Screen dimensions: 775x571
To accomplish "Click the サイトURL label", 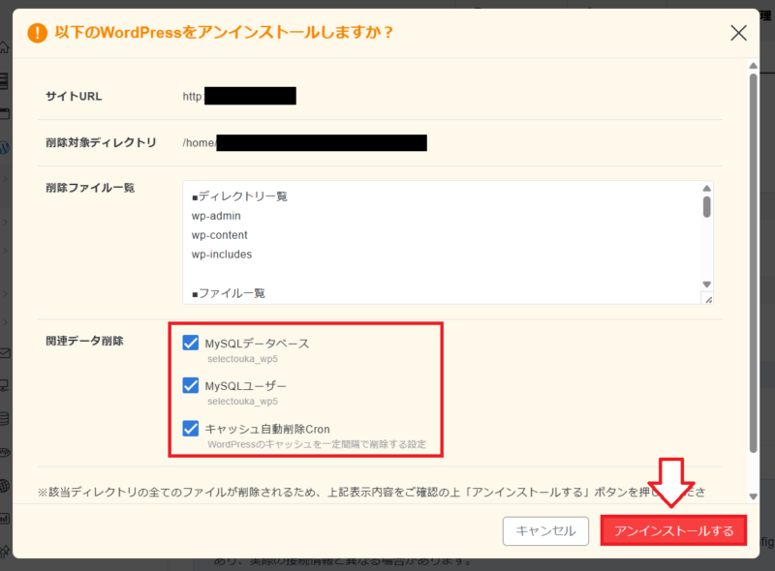I will (74, 97).
